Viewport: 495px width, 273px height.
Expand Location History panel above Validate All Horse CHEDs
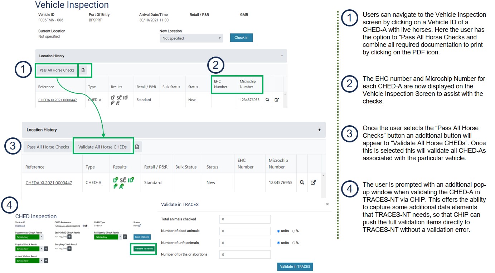[x=319, y=130]
